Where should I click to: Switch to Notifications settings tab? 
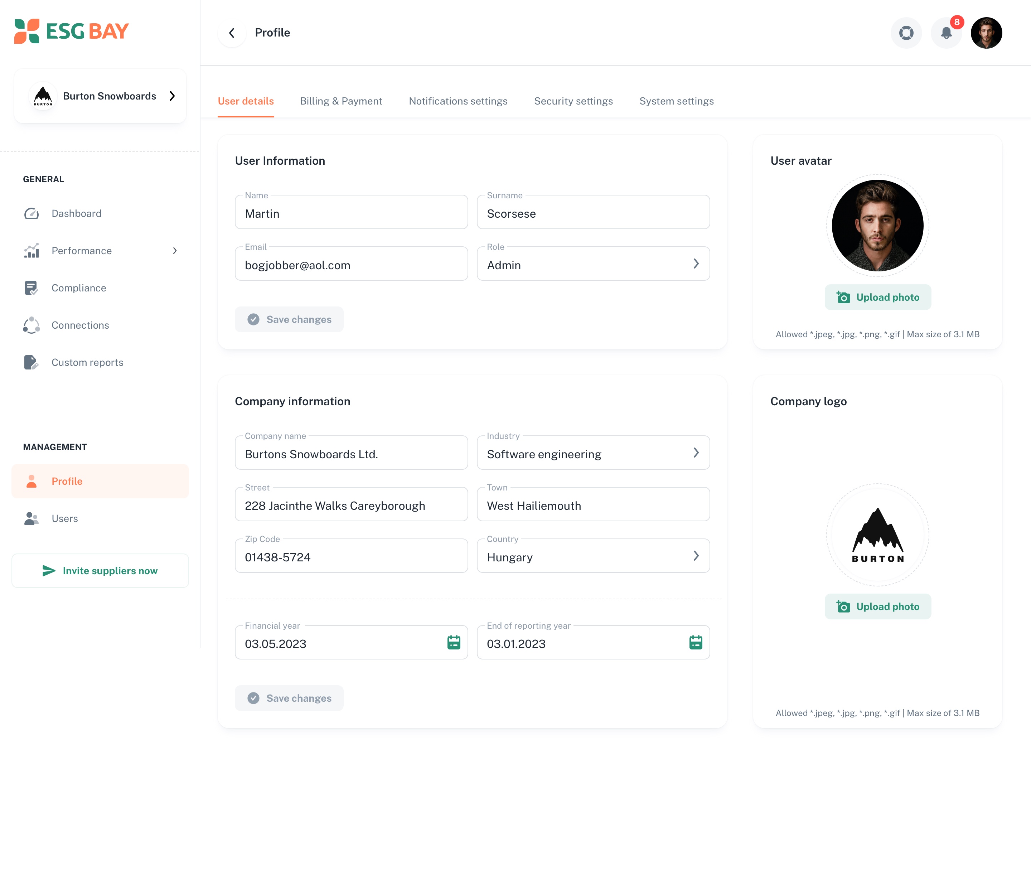pos(458,101)
